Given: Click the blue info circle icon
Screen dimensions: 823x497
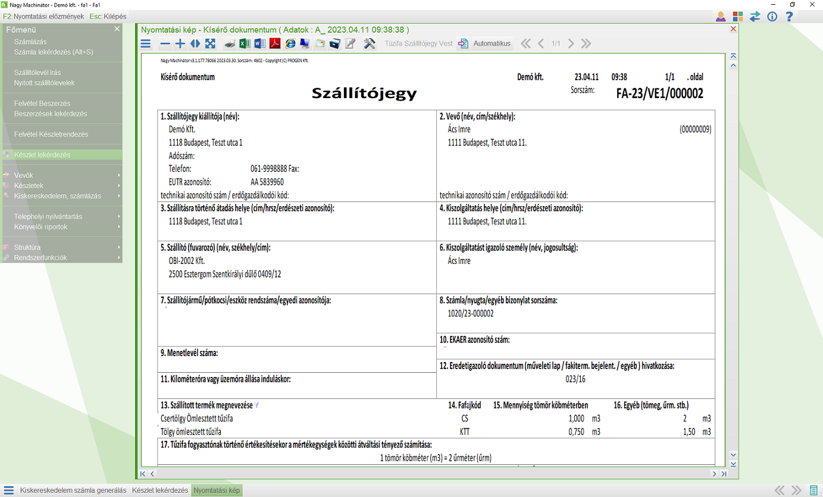Looking at the screenshot, I should click(x=772, y=17).
